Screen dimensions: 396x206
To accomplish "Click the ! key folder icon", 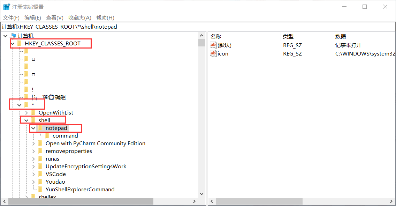I will [x=26, y=89].
